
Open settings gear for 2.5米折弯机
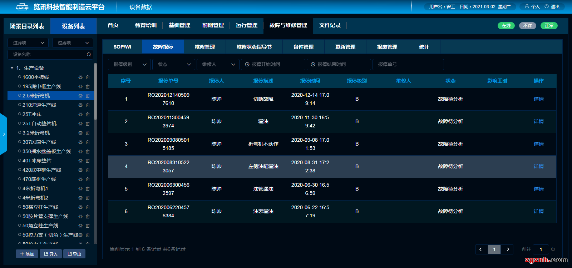80,96
